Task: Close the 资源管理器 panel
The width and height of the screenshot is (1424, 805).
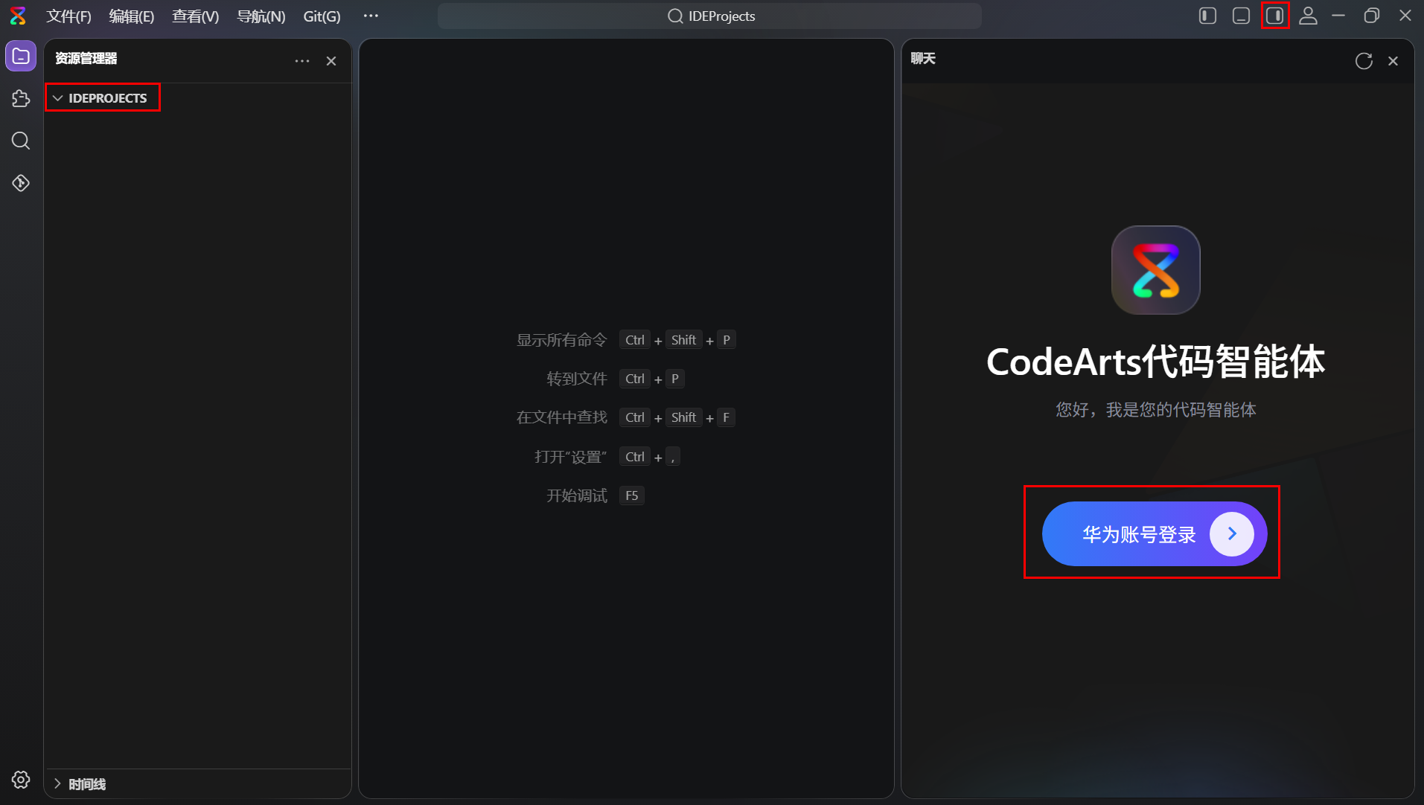Action: click(331, 61)
